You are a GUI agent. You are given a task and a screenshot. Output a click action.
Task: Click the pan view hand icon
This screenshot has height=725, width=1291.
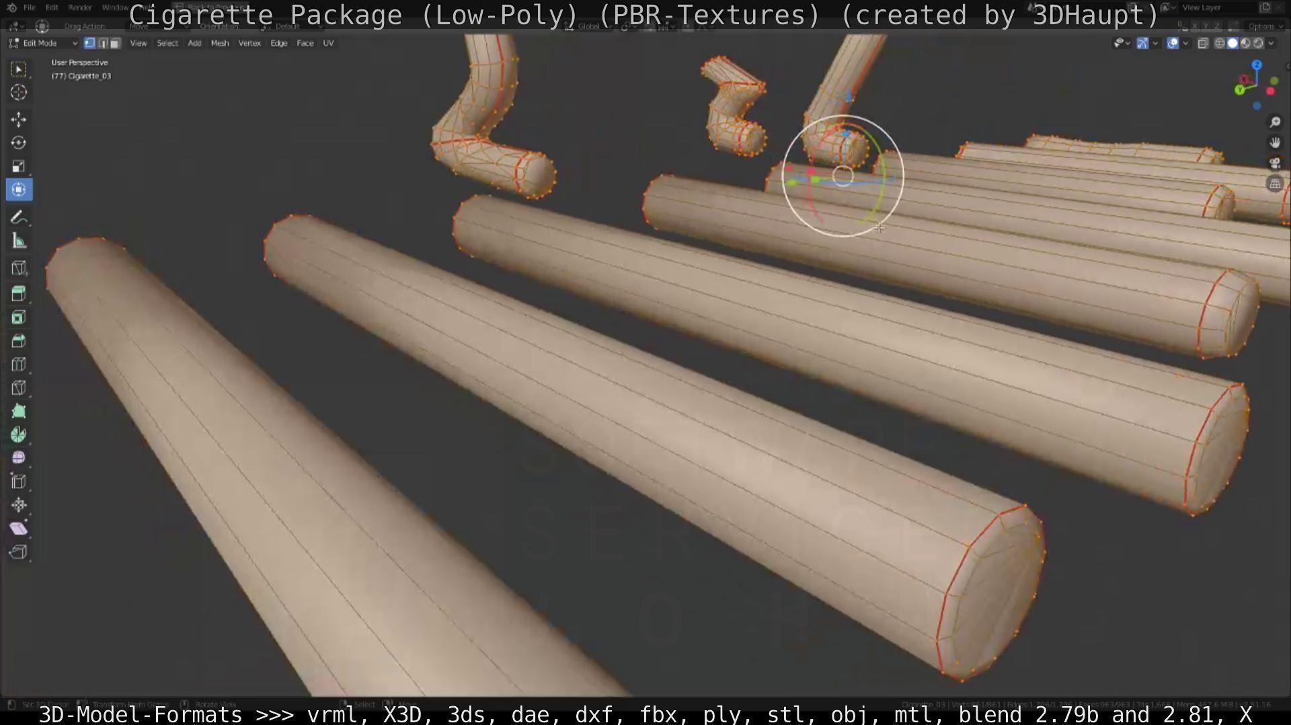1275,143
